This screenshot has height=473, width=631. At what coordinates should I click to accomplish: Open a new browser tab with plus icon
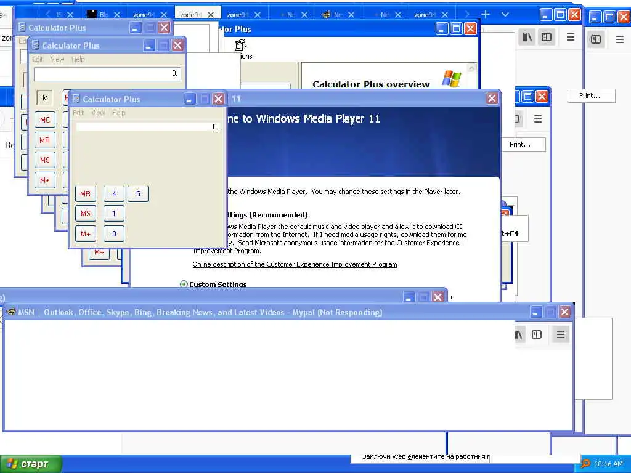pyautogui.click(x=486, y=15)
